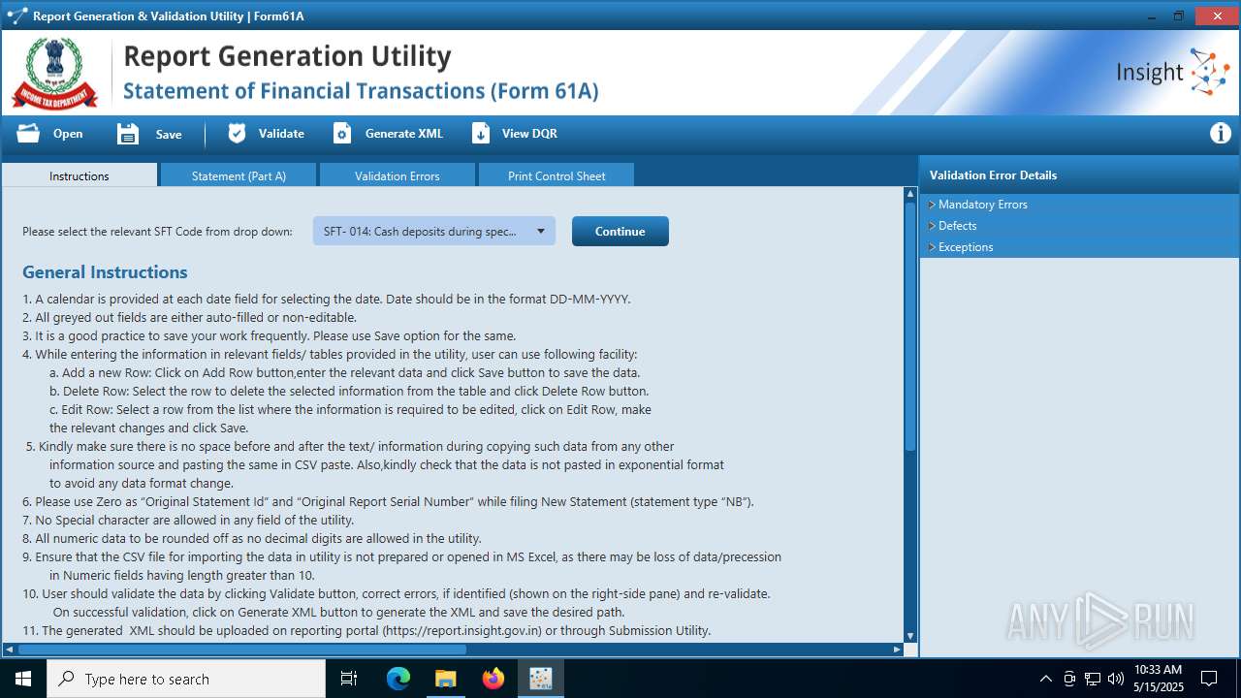This screenshot has width=1241, height=698.
Task: Click the View DQR toolbar label
Action: pyautogui.click(x=529, y=134)
